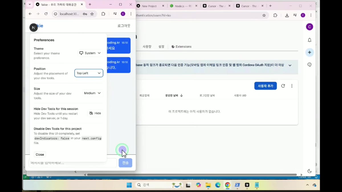The height and width of the screenshot is (192, 342).
Task: Bookmark the localhost page with the star
Action: [x=92, y=14]
